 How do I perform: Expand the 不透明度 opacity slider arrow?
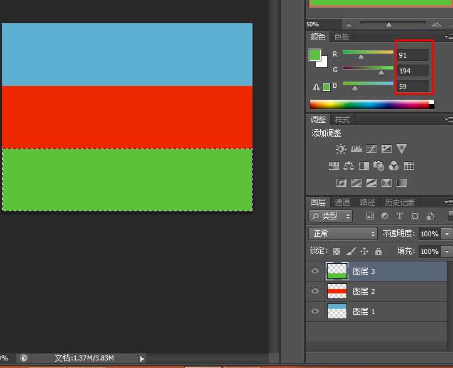click(447, 234)
